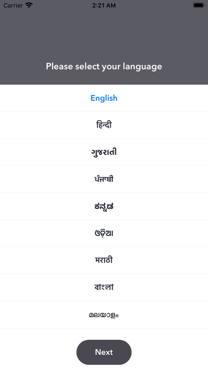Tap the Next button to continue
This screenshot has width=208, height=369.
[x=104, y=352]
